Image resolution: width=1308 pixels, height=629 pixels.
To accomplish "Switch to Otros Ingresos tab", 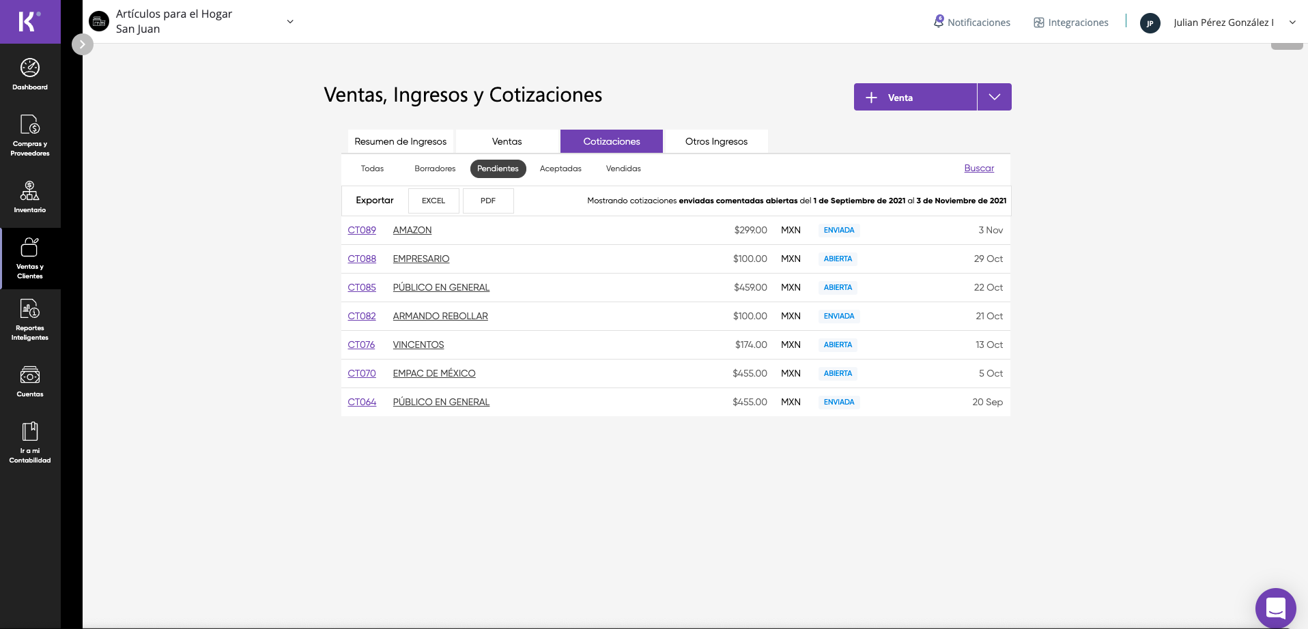I will click(716, 141).
